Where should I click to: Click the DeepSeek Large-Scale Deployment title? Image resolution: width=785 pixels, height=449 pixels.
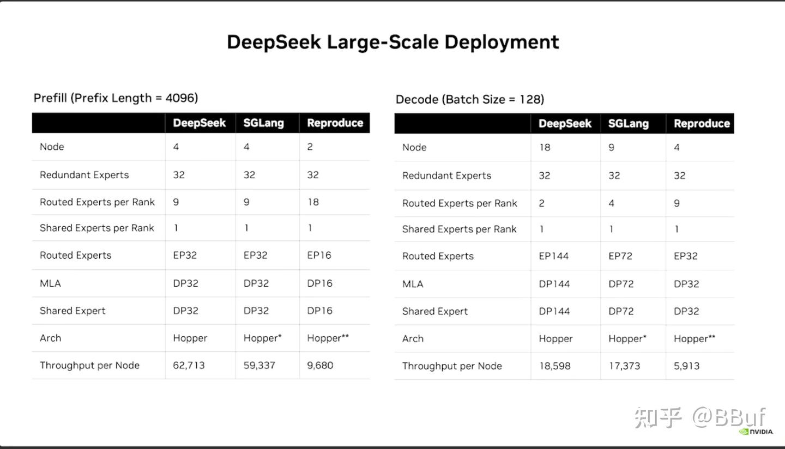coord(392,42)
